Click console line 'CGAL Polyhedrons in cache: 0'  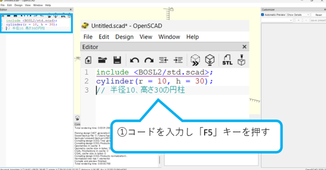pos(92,151)
